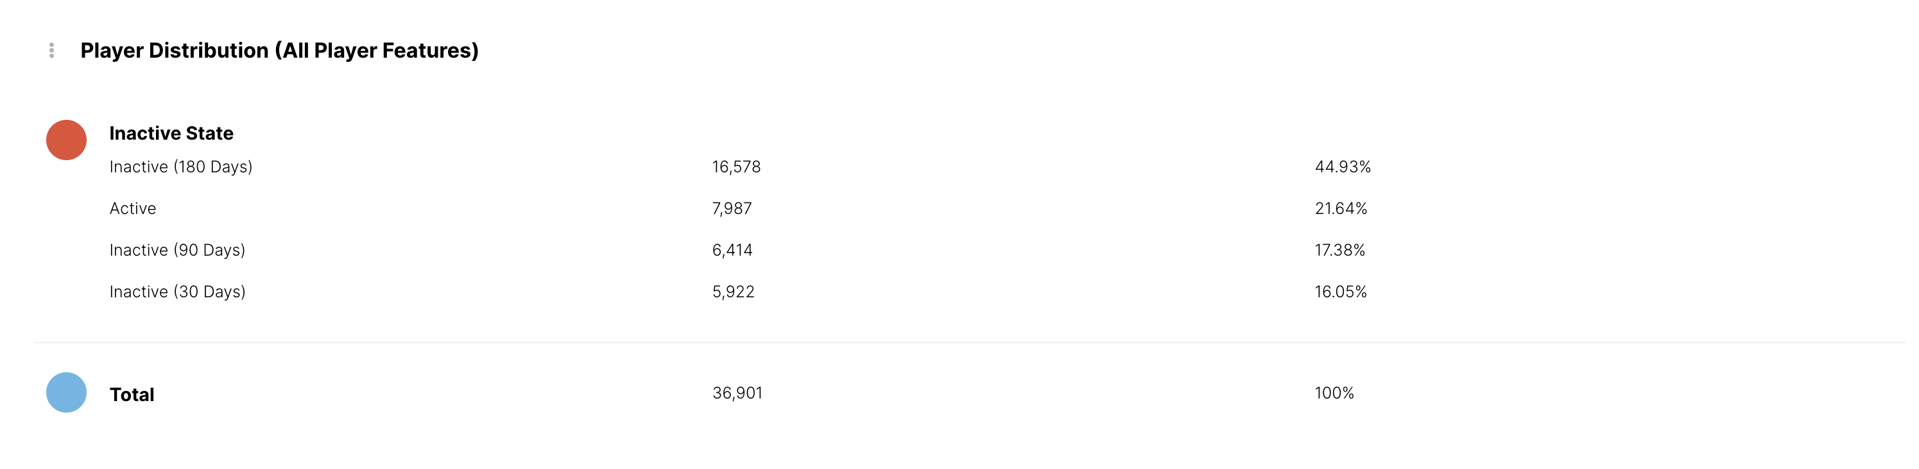
Task: Click the 100% total percentage
Action: point(1334,393)
